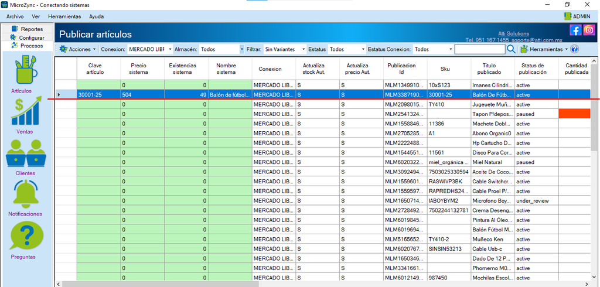This screenshot has width=600, height=287.
Task: Sort by Conexion column header
Action: click(x=274, y=69)
